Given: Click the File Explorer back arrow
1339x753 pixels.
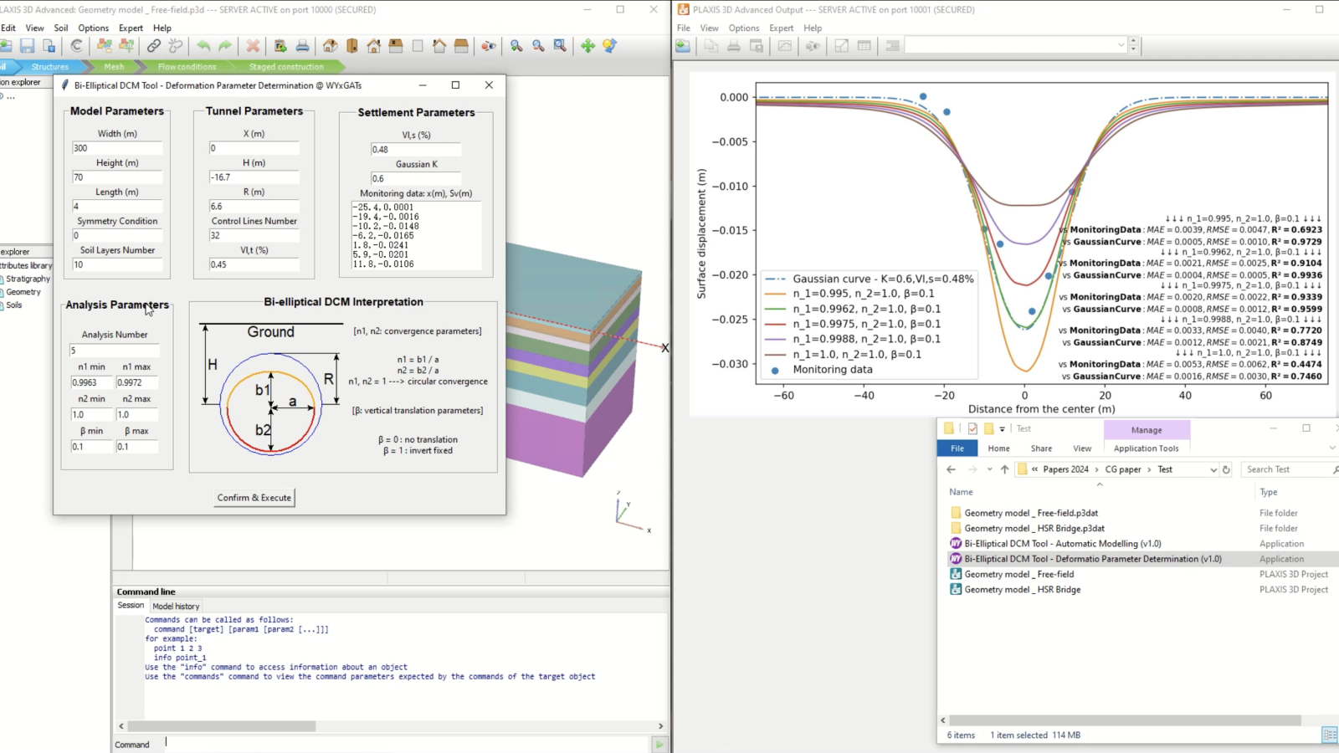Looking at the screenshot, I should [951, 469].
